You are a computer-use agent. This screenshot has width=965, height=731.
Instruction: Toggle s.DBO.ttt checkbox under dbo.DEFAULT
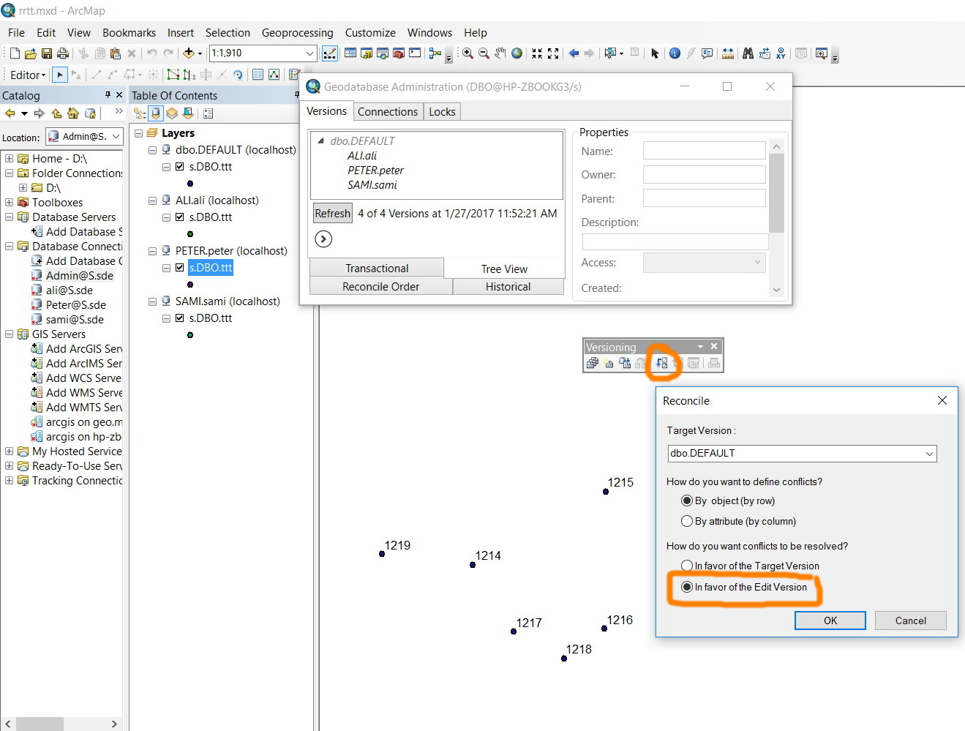tap(179, 167)
